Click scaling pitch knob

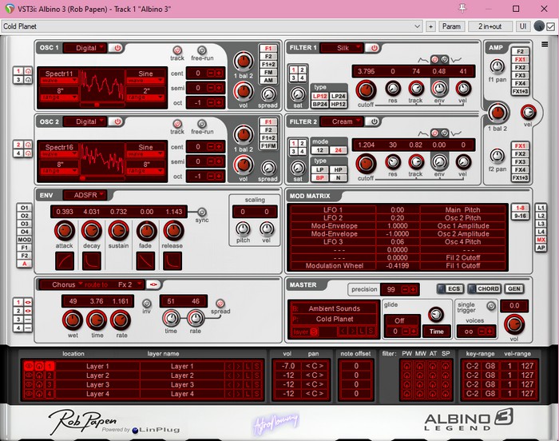[243, 228]
